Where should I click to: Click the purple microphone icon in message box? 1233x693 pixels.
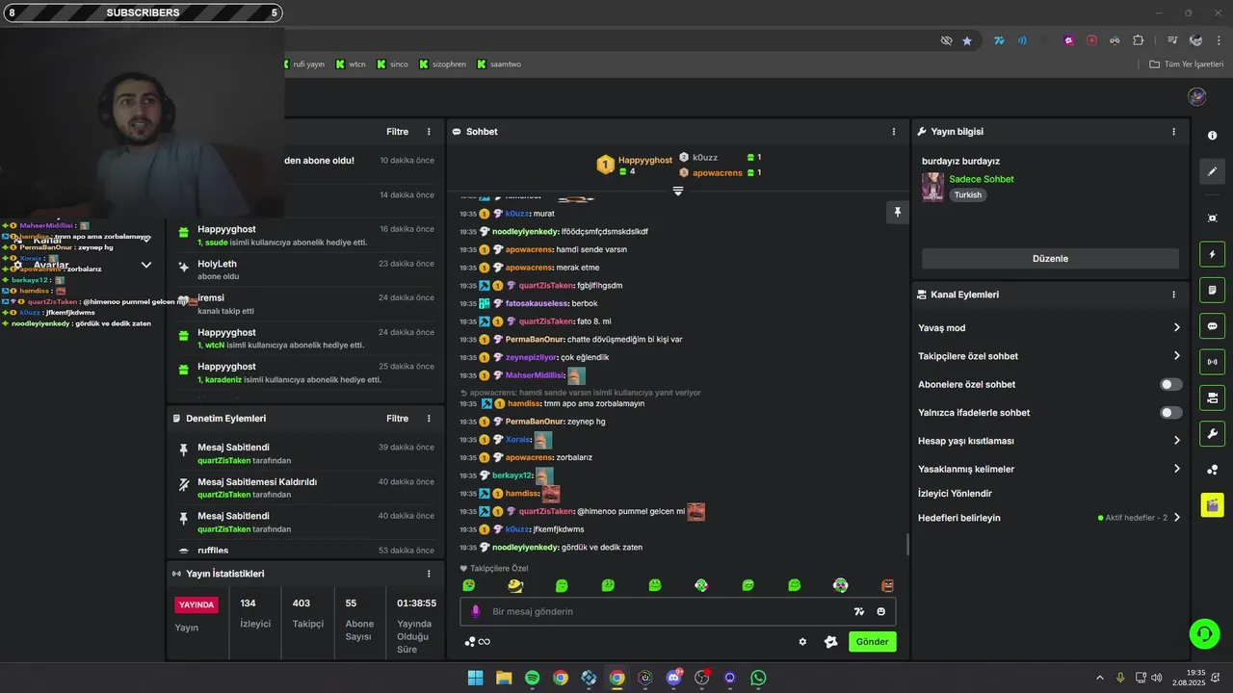coord(475,611)
